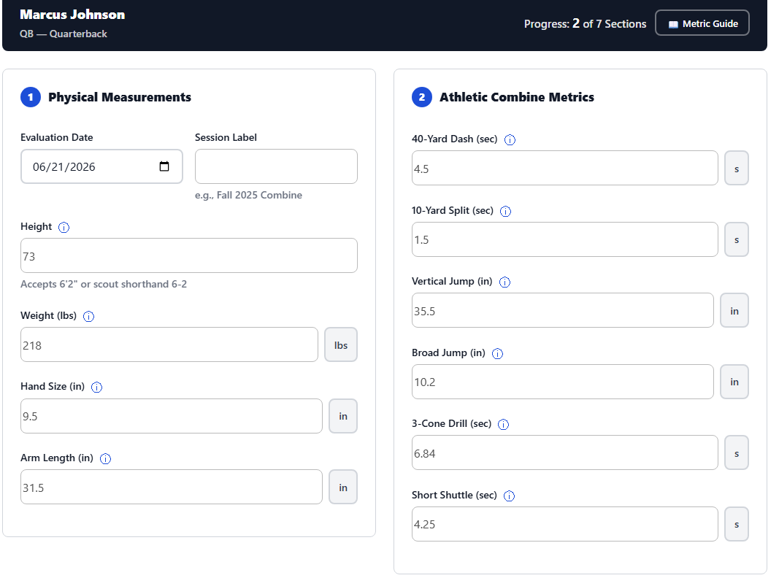Image resolution: width=779 pixels, height=578 pixels.
Task: Click the player name Marcus Johnson
Action: coord(72,15)
